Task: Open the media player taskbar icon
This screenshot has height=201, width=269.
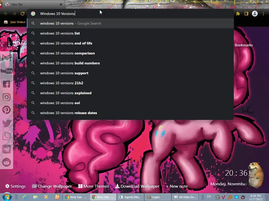Action: click(x=46, y=197)
